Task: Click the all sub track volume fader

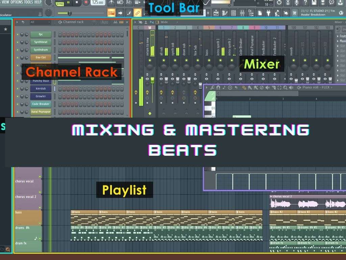Action: [x=166, y=80]
